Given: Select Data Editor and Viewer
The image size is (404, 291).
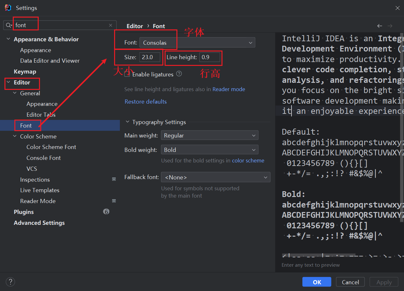Looking at the screenshot, I should [x=50, y=60].
